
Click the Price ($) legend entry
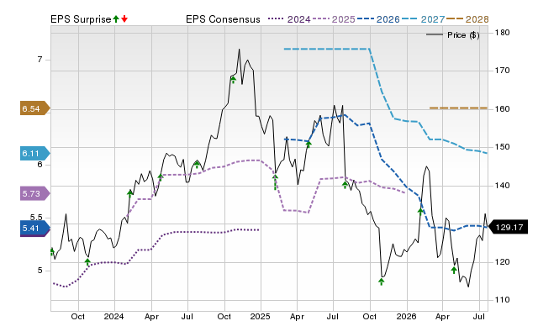(x=453, y=35)
